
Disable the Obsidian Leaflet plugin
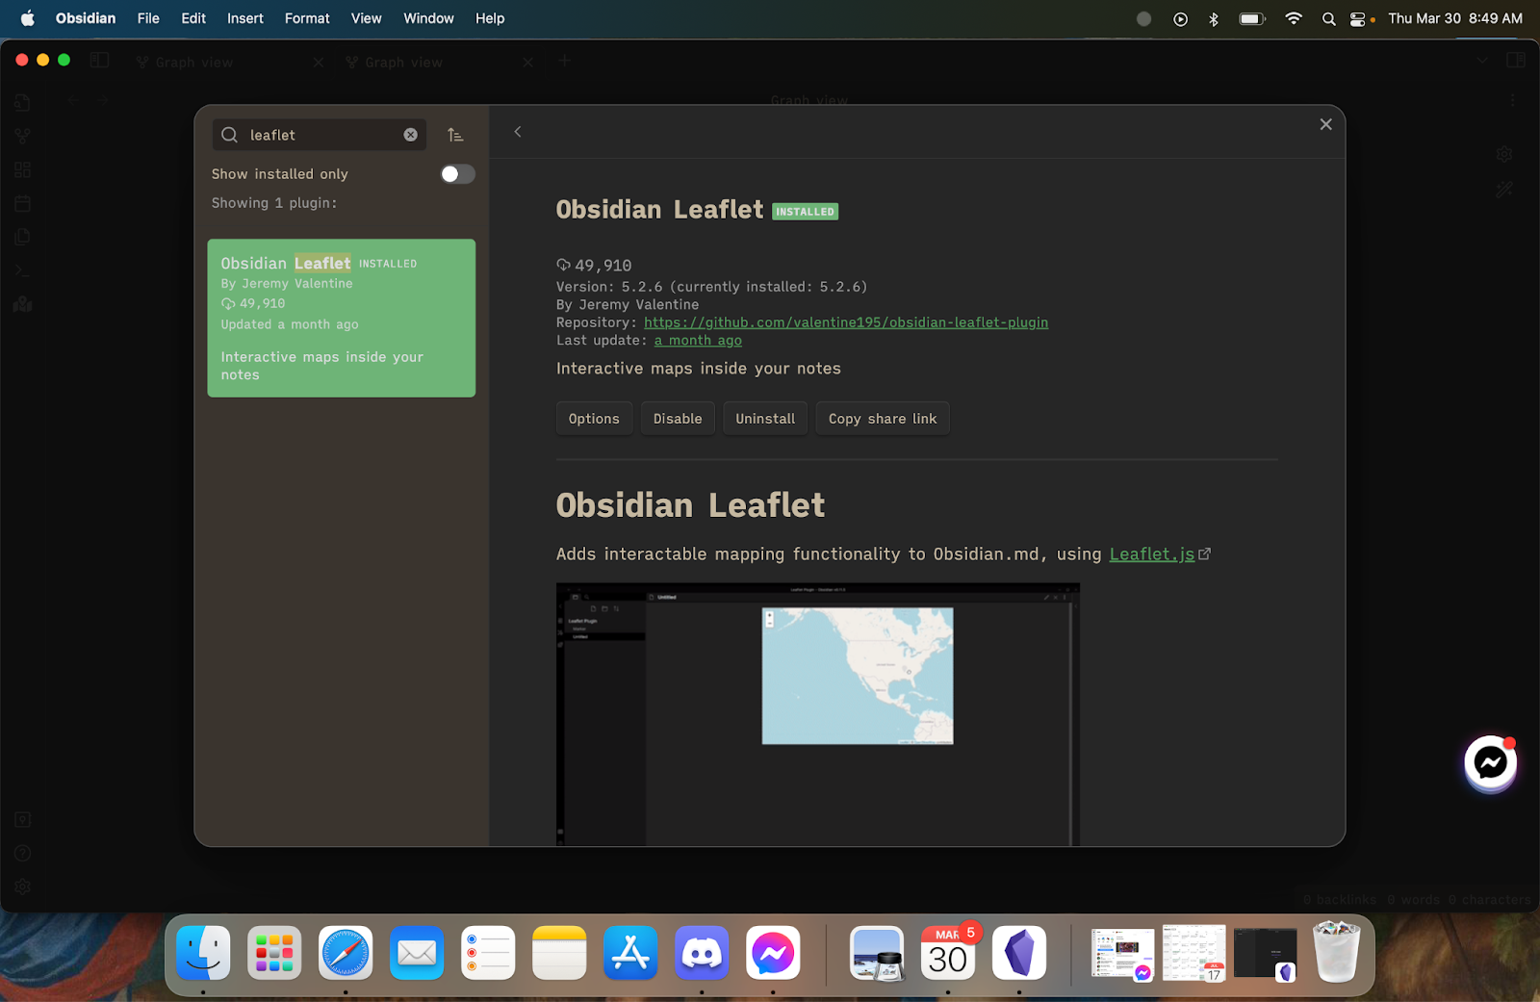coord(678,419)
